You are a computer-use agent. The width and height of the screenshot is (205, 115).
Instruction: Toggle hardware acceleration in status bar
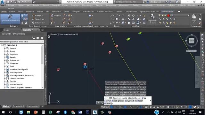click(x=190, y=107)
